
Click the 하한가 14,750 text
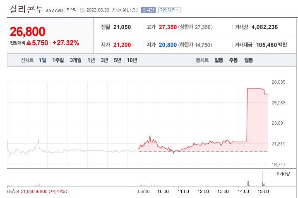[x=195, y=45]
